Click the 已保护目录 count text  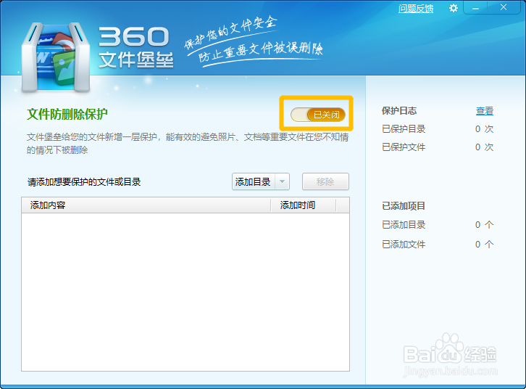[484, 129]
